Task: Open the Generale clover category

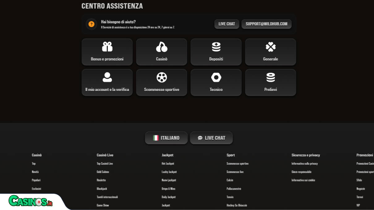Action: (x=270, y=52)
